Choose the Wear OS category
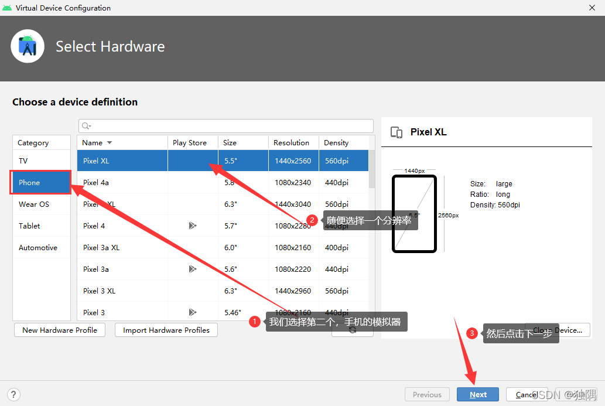 (x=42, y=204)
